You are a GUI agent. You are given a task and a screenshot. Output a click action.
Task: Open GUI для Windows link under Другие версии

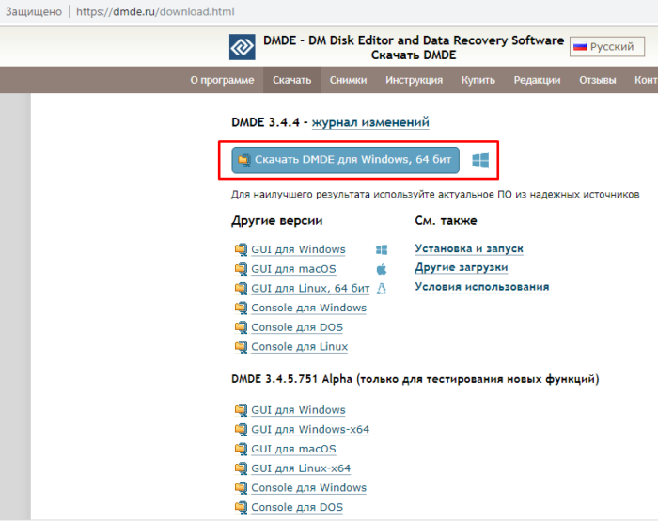point(298,249)
